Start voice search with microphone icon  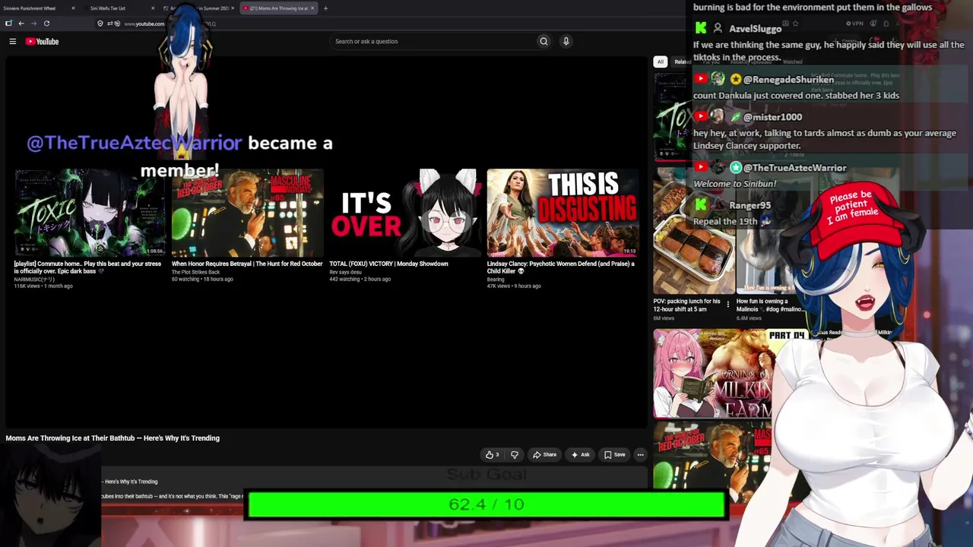point(566,42)
